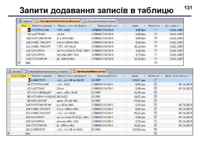Viewport: 198px width, 148px height.
Task: Click (№) new row cell in lower table
Action: tap(20, 133)
